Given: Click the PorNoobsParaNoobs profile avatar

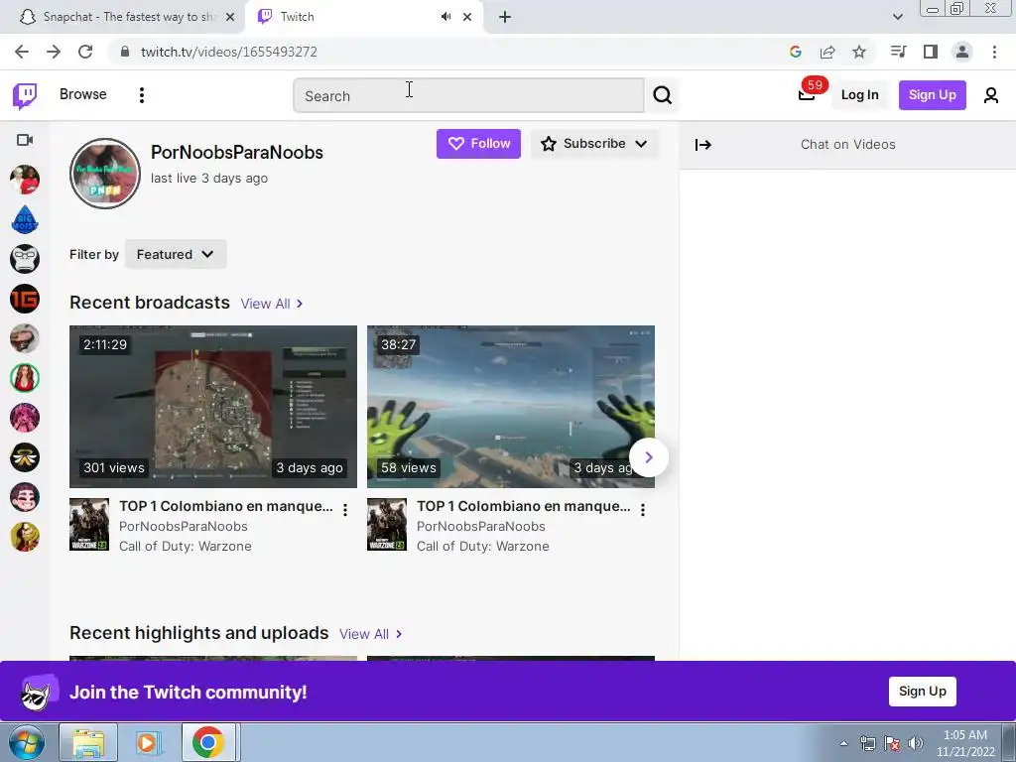Looking at the screenshot, I should pos(105,173).
